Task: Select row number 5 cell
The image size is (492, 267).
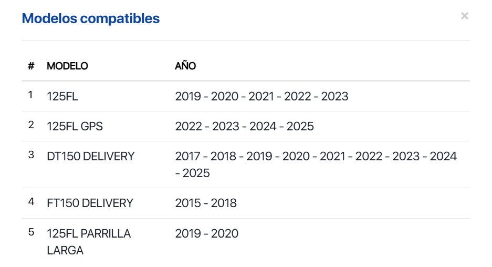Action: pos(31,232)
